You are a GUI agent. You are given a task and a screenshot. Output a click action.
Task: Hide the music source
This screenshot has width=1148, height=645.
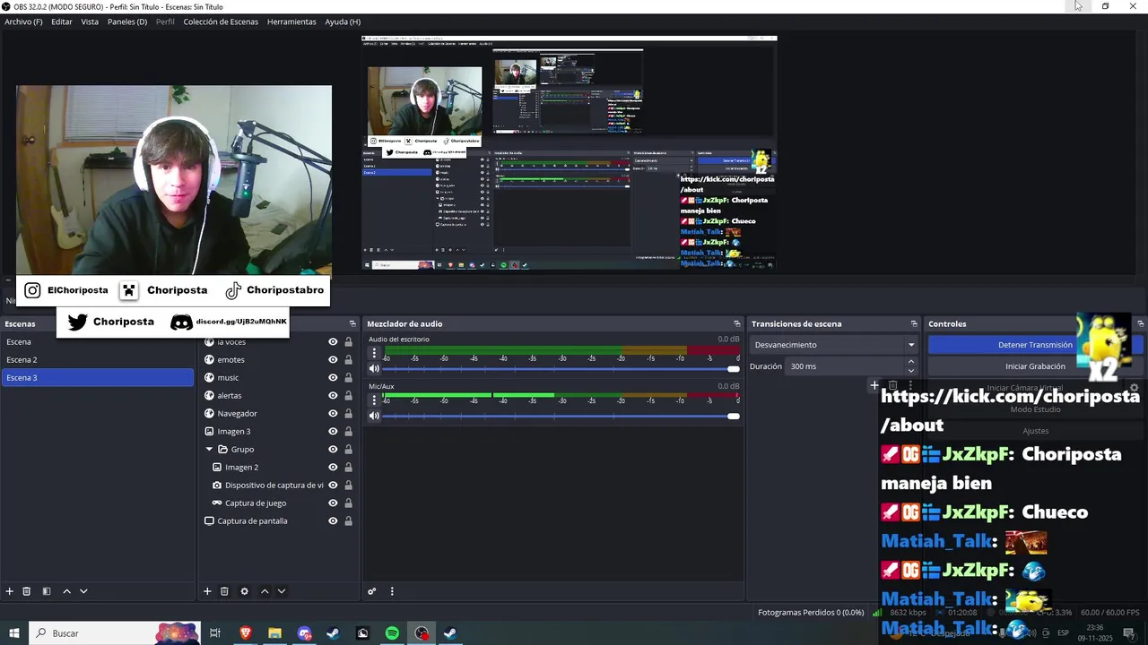pyautogui.click(x=333, y=377)
